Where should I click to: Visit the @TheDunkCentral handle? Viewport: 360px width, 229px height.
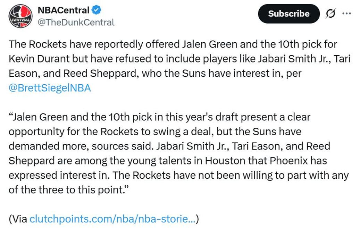click(76, 23)
